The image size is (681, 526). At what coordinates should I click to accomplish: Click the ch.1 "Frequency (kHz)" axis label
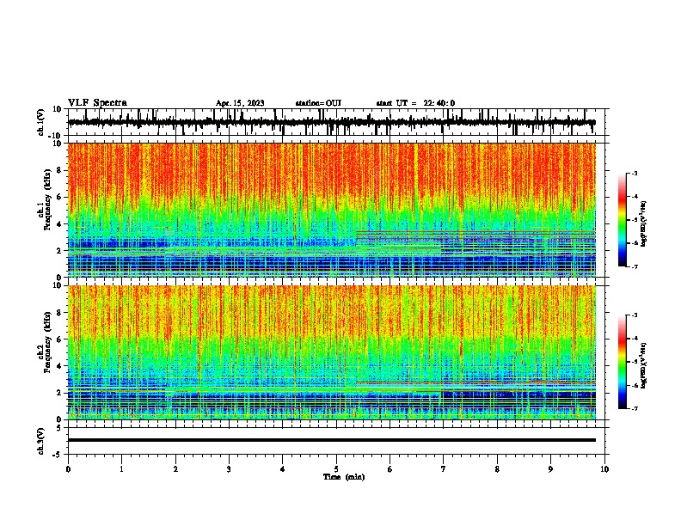(47, 199)
